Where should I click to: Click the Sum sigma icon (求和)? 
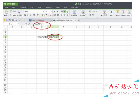tap(112, 12)
